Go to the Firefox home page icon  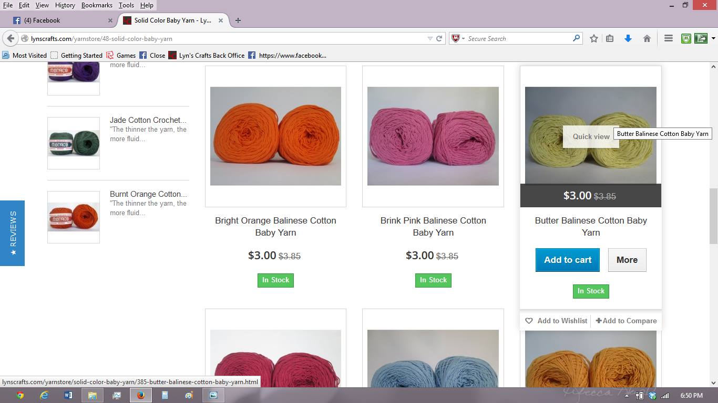647,38
